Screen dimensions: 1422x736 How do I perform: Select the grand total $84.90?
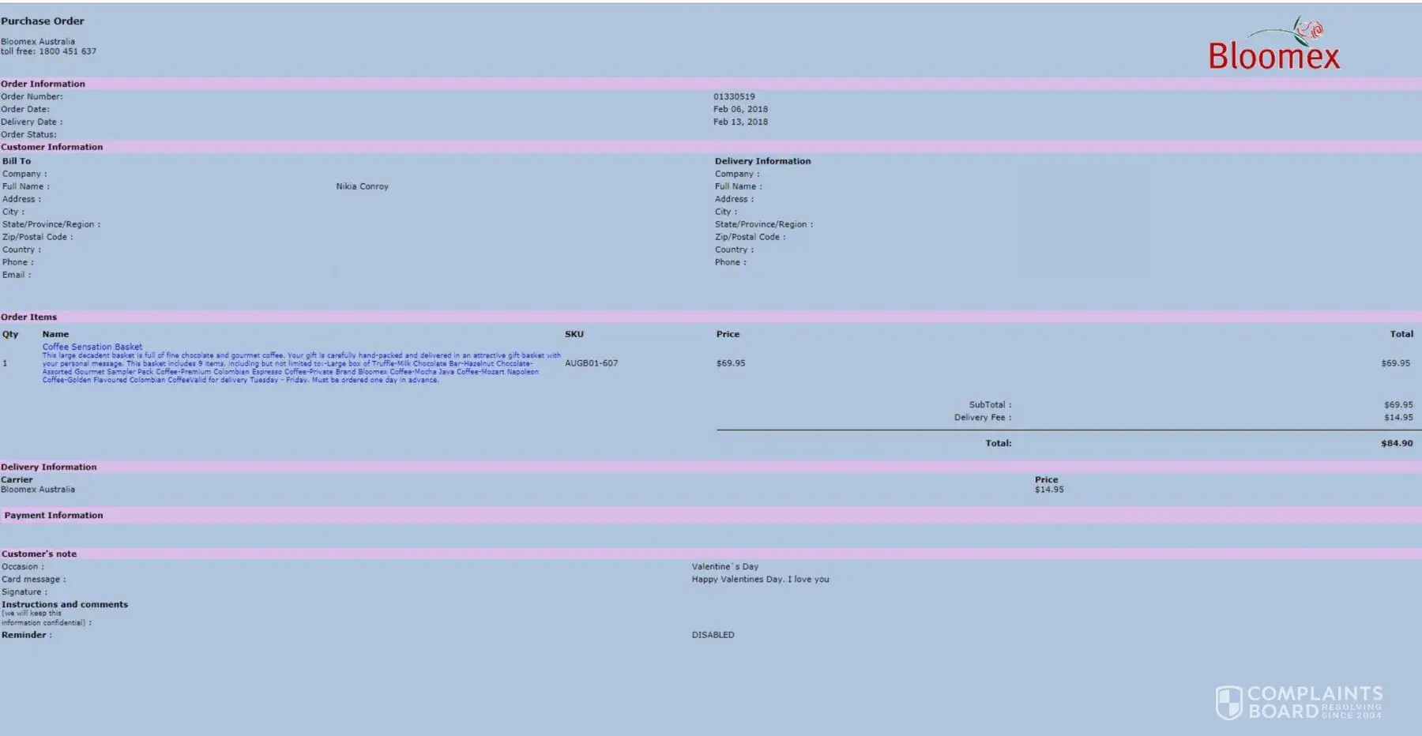click(x=1397, y=444)
